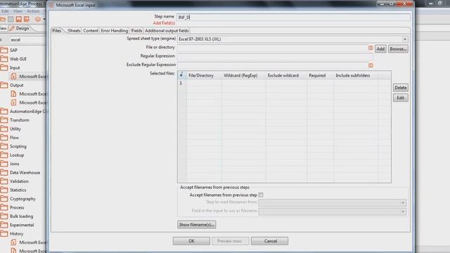Click the save-as icon in the main toolbar

tap(27, 19)
